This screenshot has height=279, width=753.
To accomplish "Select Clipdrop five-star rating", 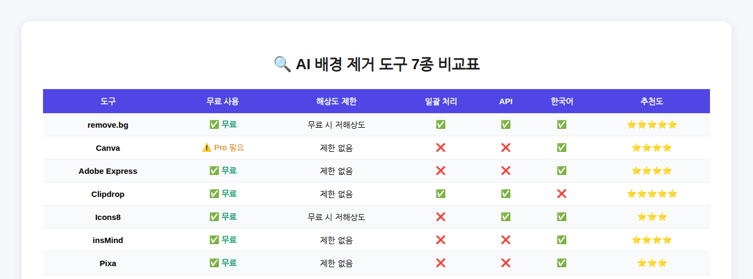I will (x=652, y=194).
